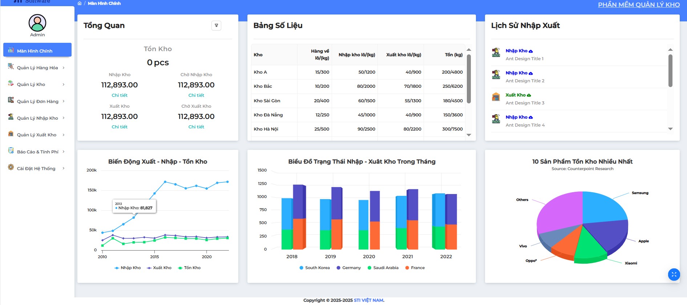Open Quản Lý Nhập Kho menu
Screen dimensions: 687x305
(x=37, y=118)
